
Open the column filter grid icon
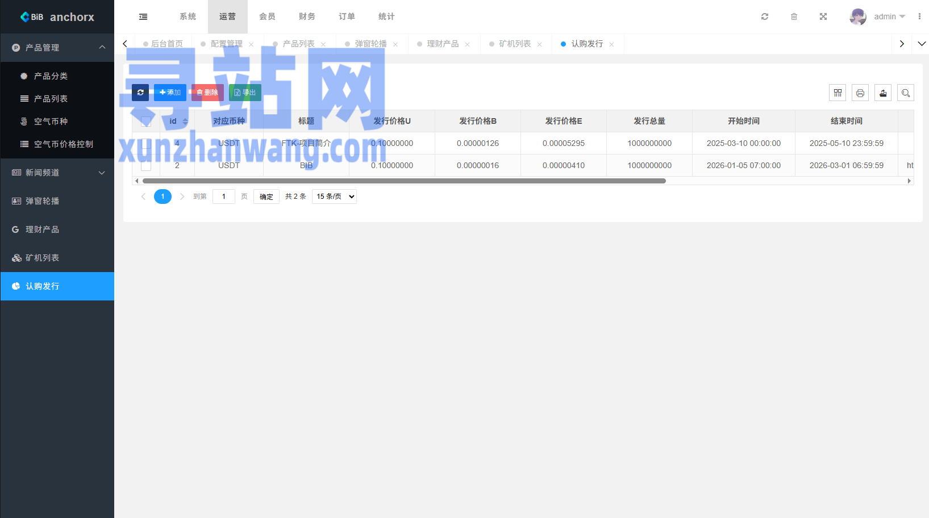(x=838, y=93)
